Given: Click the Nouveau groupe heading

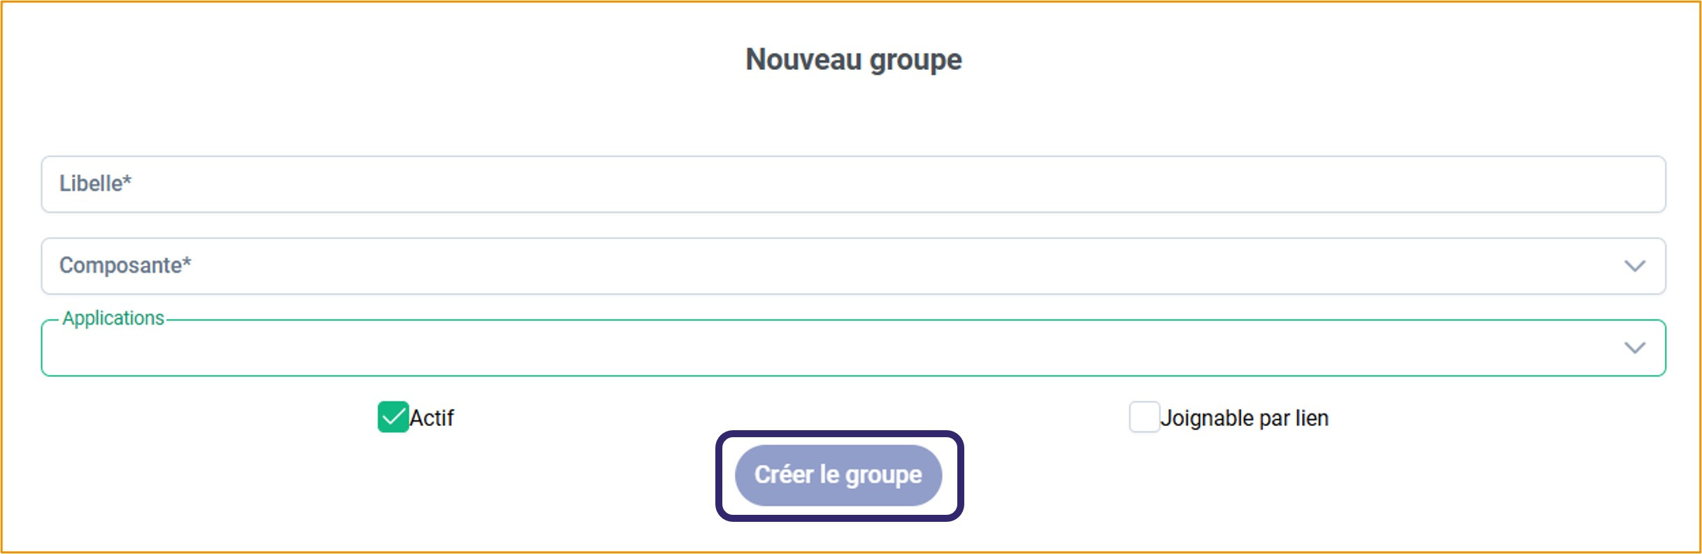Looking at the screenshot, I should pos(853,59).
